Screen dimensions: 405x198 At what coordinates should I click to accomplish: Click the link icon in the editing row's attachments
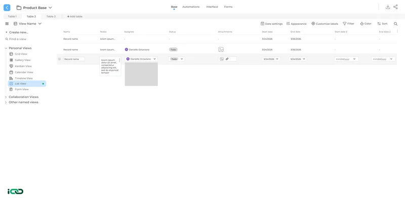[227, 59]
